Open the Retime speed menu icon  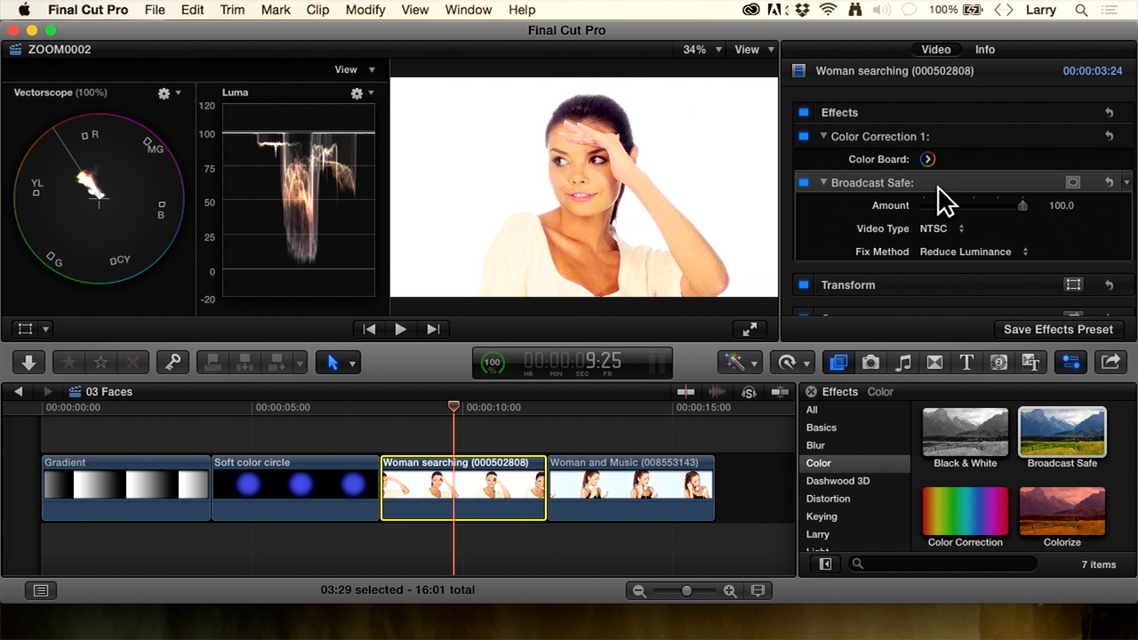point(792,363)
